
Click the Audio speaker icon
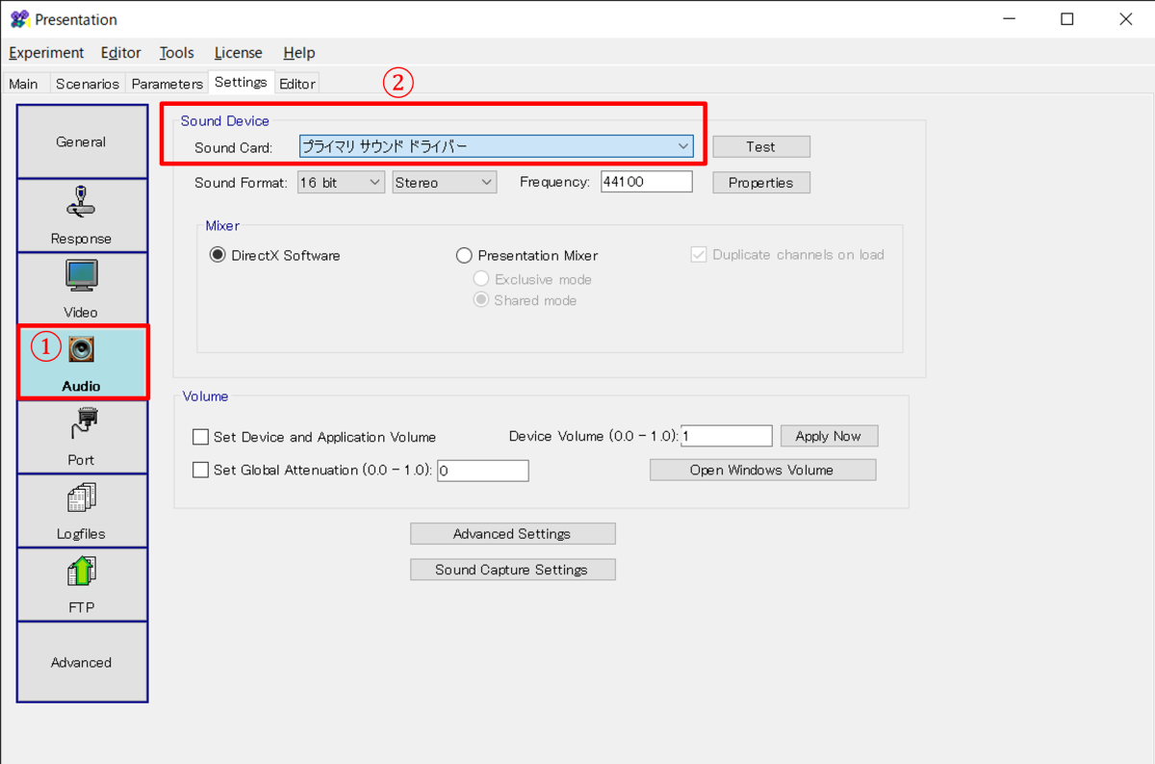[x=82, y=349]
